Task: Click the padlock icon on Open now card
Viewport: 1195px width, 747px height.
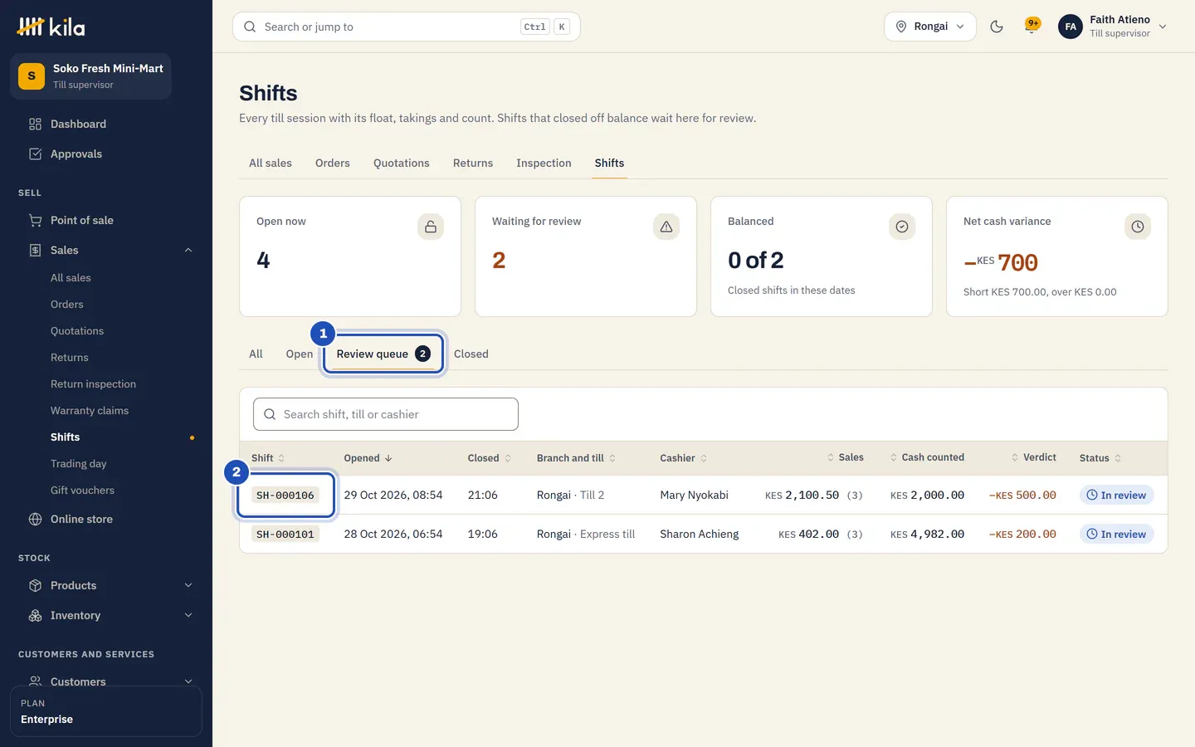Action: (x=431, y=227)
